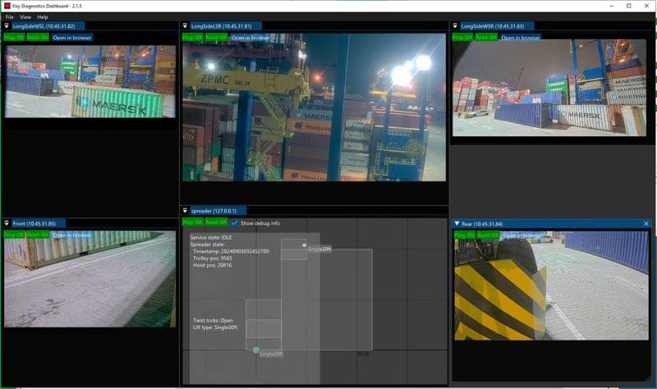This screenshot has height=389, width=657.
Task: Click the Timestamp value line
Action: (x=231, y=251)
